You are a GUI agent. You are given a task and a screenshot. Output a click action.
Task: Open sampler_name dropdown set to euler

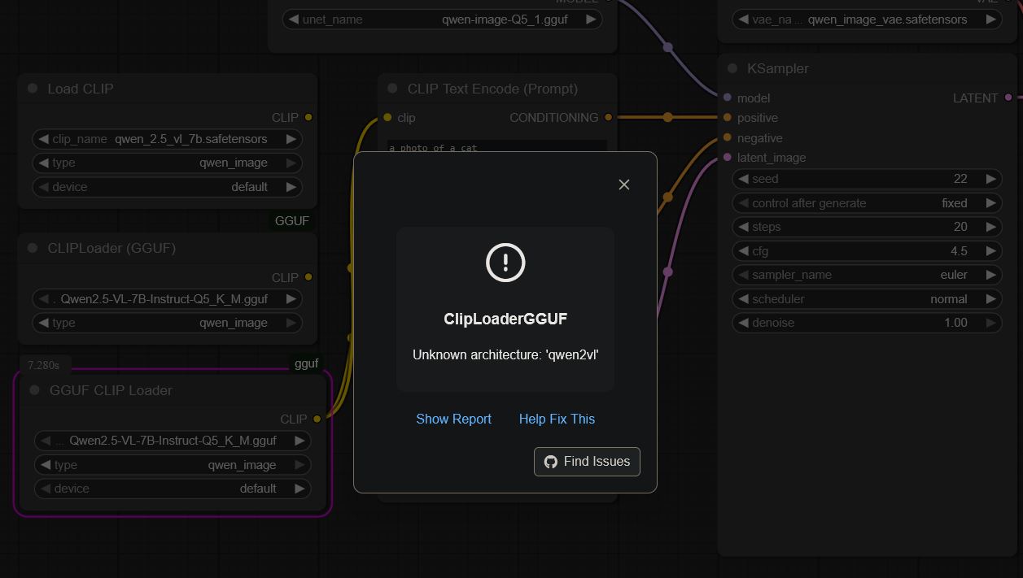click(867, 275)
